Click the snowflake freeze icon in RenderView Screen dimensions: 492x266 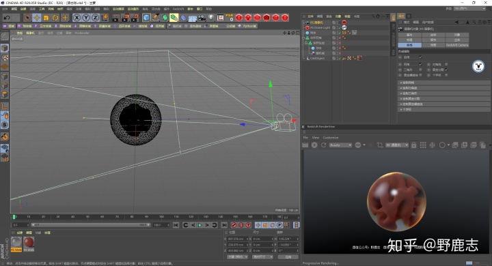pos(433,145)
